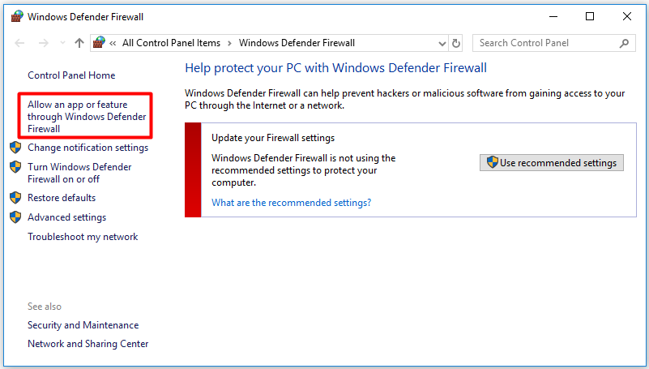The height and width of the screenshot is (369, 649).
Task: Click the Back navigation arrow
Action: 20,43
